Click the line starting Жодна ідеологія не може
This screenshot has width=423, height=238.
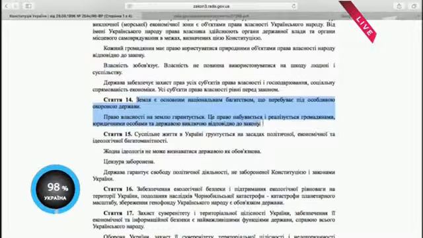pyautogui.click(x=182, y=151)
